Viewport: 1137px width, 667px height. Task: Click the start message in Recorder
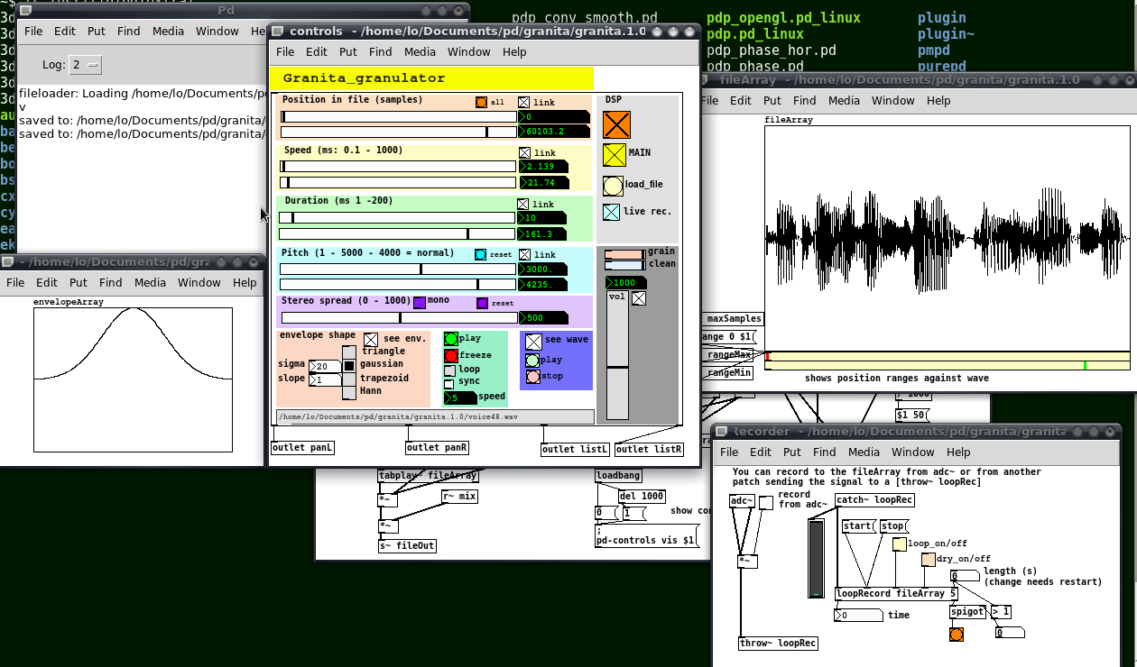(857, 525)
